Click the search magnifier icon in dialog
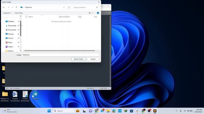Viewport: 204px width, 114px height. (97, 8)
